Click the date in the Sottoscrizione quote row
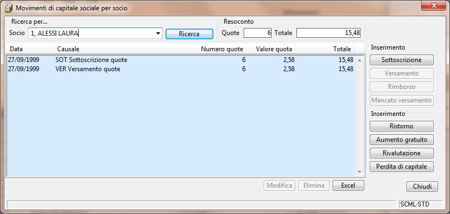Screen dimensions: 450x214 click(24, 60)
